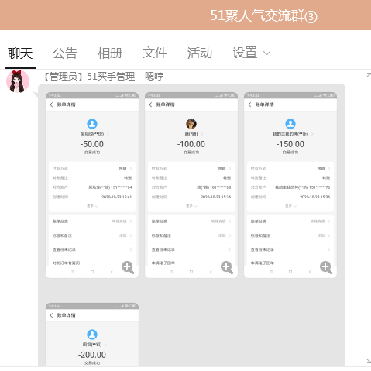This screenshot has height=371, width=371.
Task: Click back arrow in -150.00 screenshot header
Action: [x=249, y=105]
